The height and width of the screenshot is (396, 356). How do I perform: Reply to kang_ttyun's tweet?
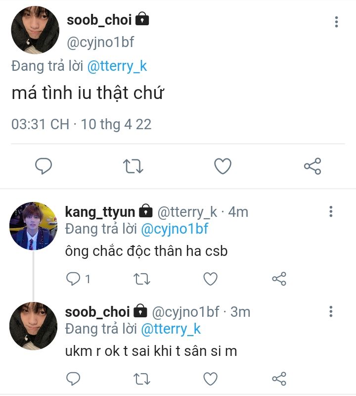pyautogui.click(x=73, y=279)
